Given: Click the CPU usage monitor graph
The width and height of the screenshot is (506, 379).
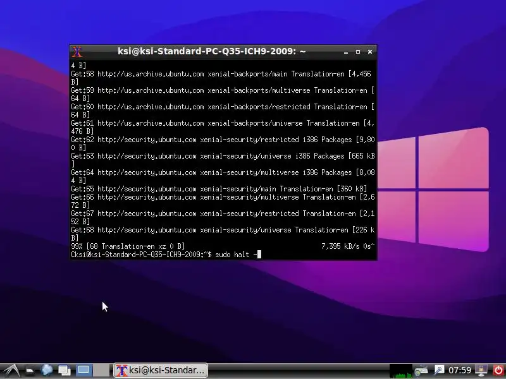Looking at the screenshot, I should coord(401,371).
